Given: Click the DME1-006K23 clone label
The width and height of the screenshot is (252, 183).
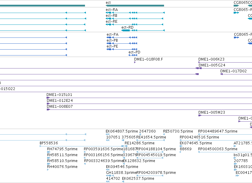Looking at the screenshot, I should pos(211,59).
